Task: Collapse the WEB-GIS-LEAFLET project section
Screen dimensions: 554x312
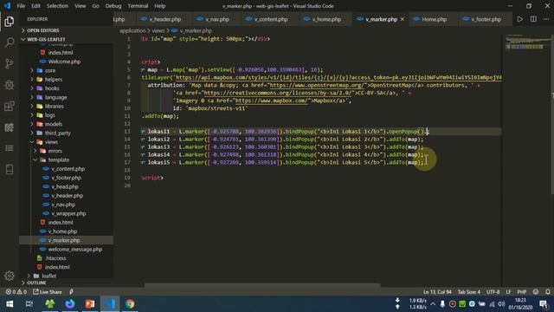Action: tap(67, 39)
